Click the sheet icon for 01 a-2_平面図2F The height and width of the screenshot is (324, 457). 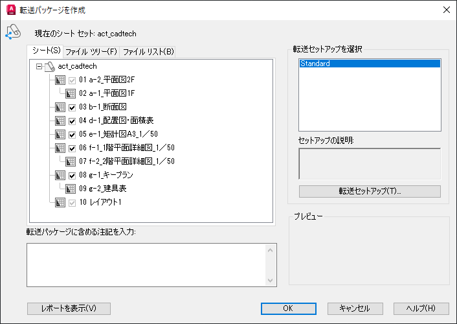[60, 80]
